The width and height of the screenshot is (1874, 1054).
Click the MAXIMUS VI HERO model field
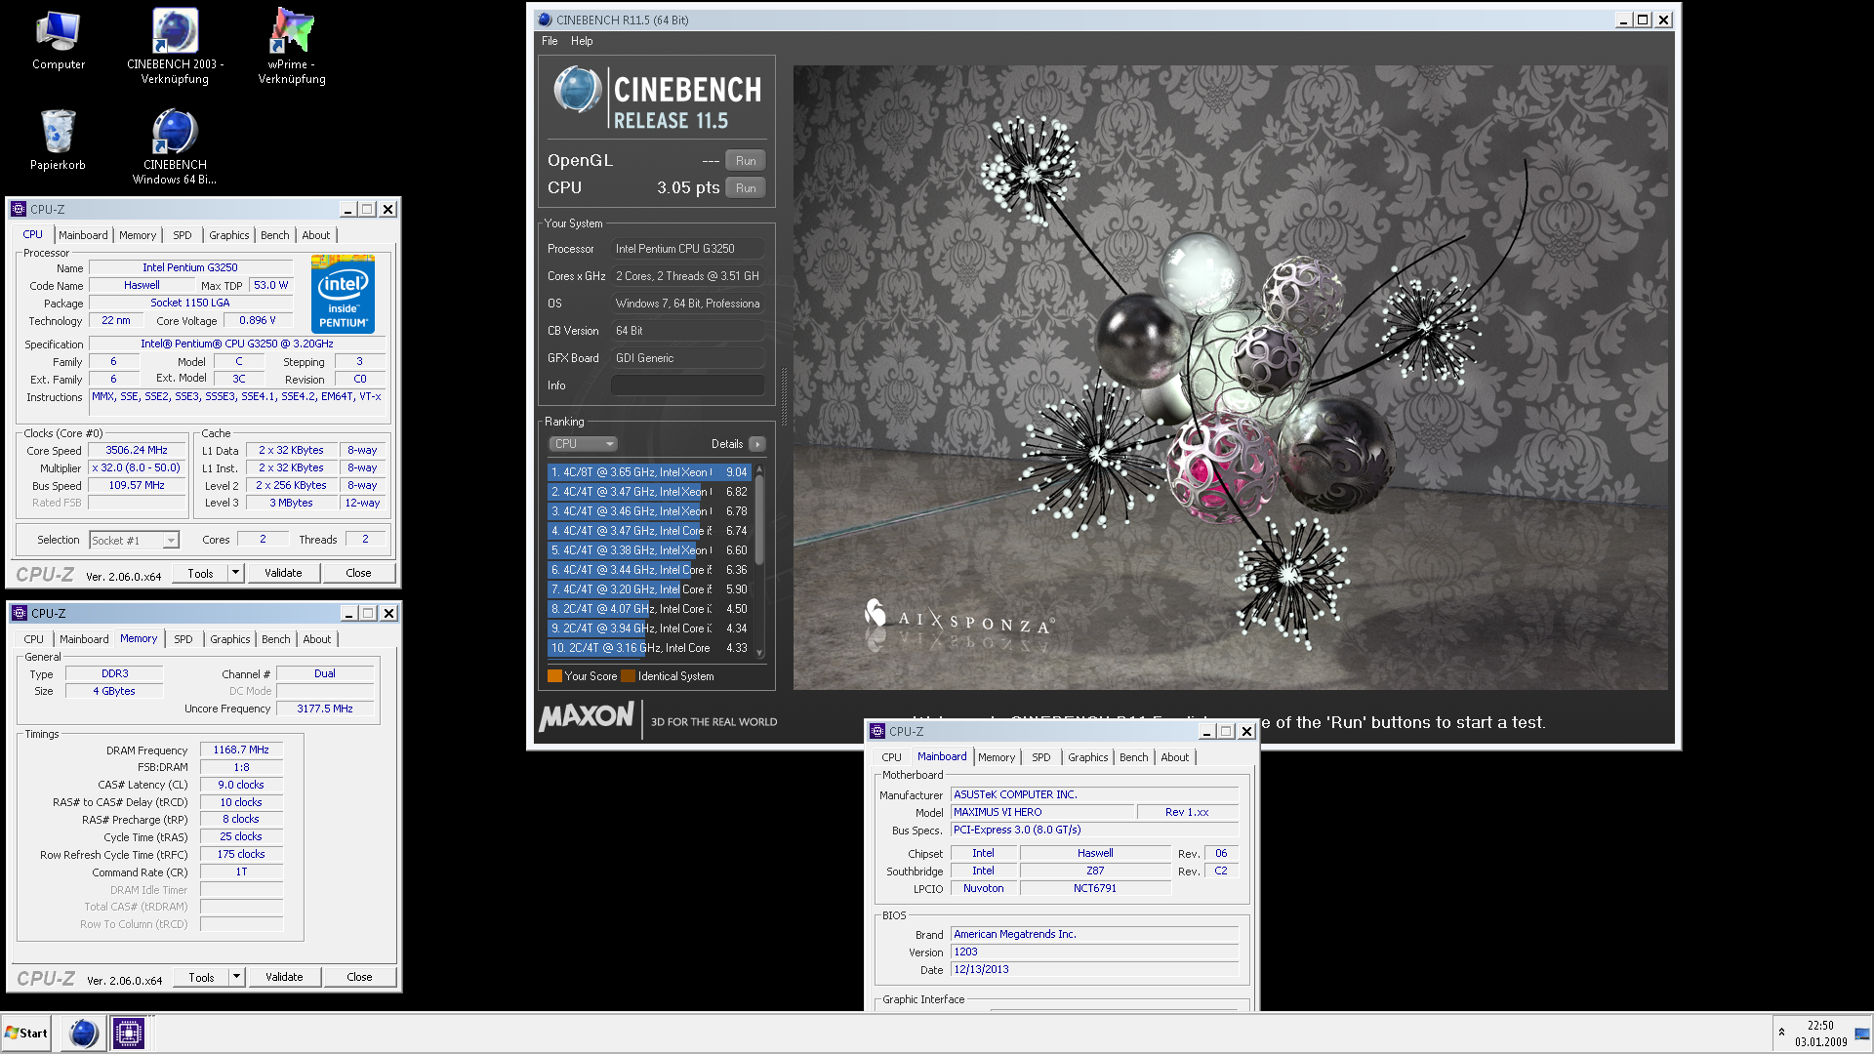[x=1043, y=812]
